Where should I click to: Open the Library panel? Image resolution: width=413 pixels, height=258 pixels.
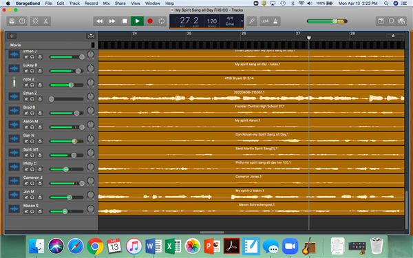click(12, 21)
